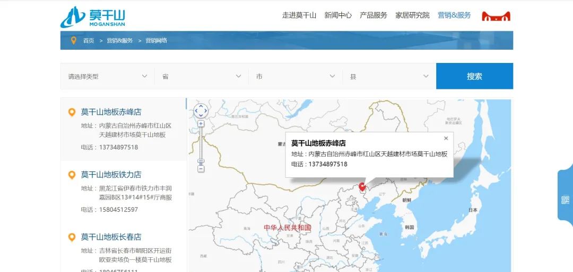Screen dimensions: 573x272
Task: Click the 莫干山 Moganshan logo
Action: pyautogui.click(x=93, y=17)
